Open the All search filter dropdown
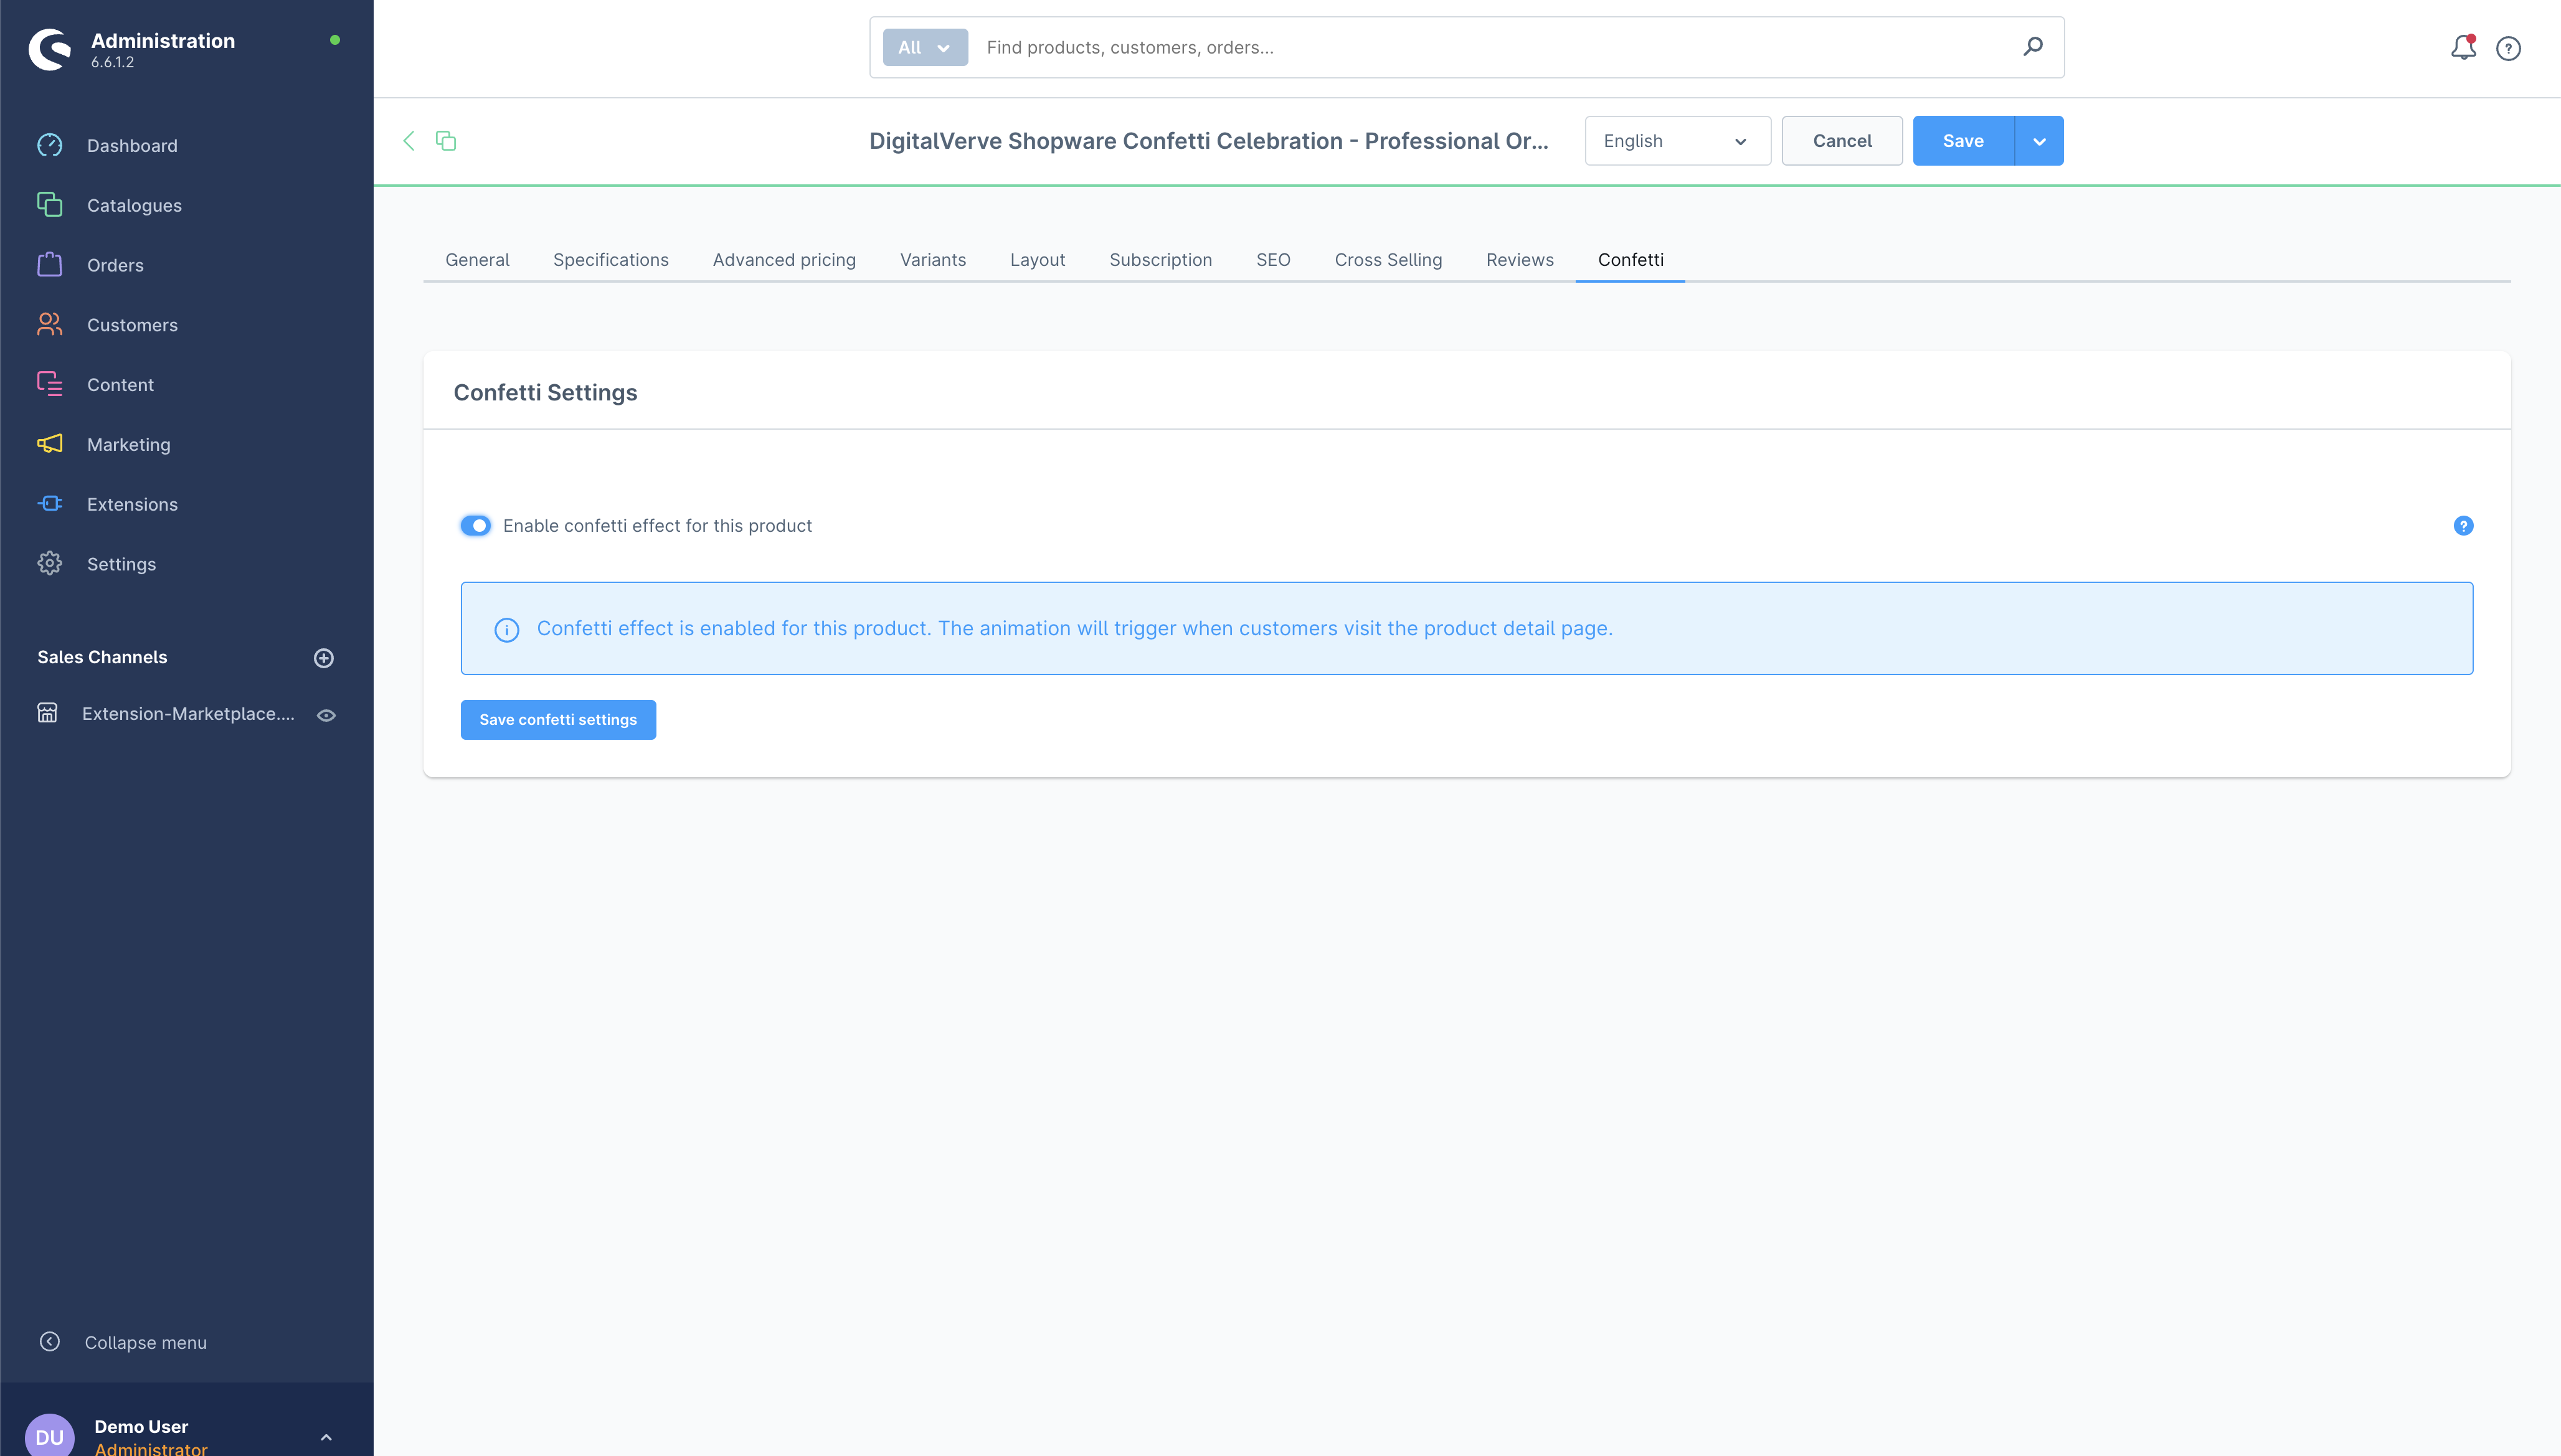This screenshot has height=1456, width=2561. pos(924,47)
